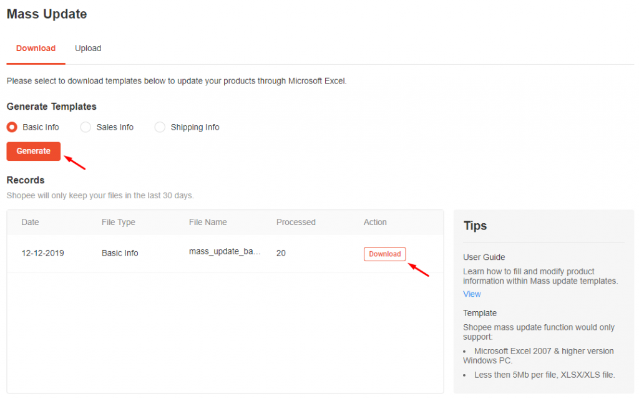639x399 pixels.
Task: Select the Download tab
Action: pos(35,48)
